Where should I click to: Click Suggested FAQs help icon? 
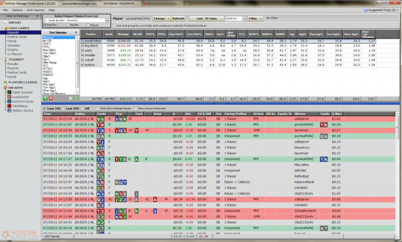point(366,10)
